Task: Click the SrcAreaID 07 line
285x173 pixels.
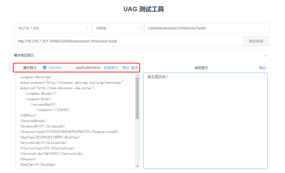Action: pos(43,126)
